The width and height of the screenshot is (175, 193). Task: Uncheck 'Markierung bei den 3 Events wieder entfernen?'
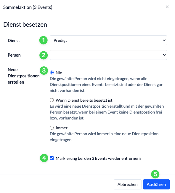click(52, 158)
